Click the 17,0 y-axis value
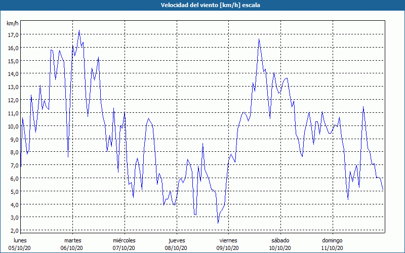Screen dimensions: 405x253 click(13, 35)
